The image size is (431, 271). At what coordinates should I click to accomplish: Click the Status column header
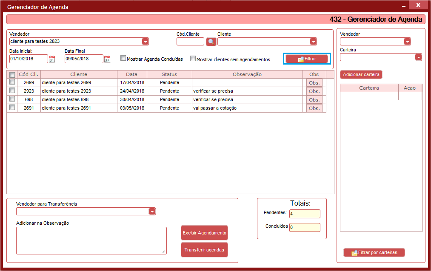click(x=169, y=74)
